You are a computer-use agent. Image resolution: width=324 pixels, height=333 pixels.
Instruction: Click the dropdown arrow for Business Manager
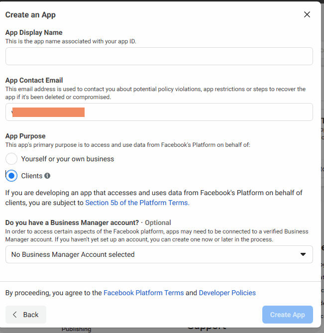click(303, 254)
